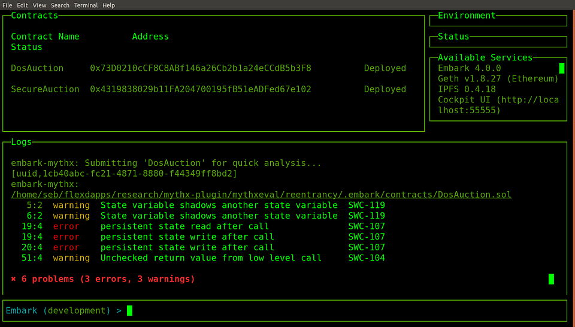Click the persistent state read after call error

pyautogui.click(x=203, y=226)
